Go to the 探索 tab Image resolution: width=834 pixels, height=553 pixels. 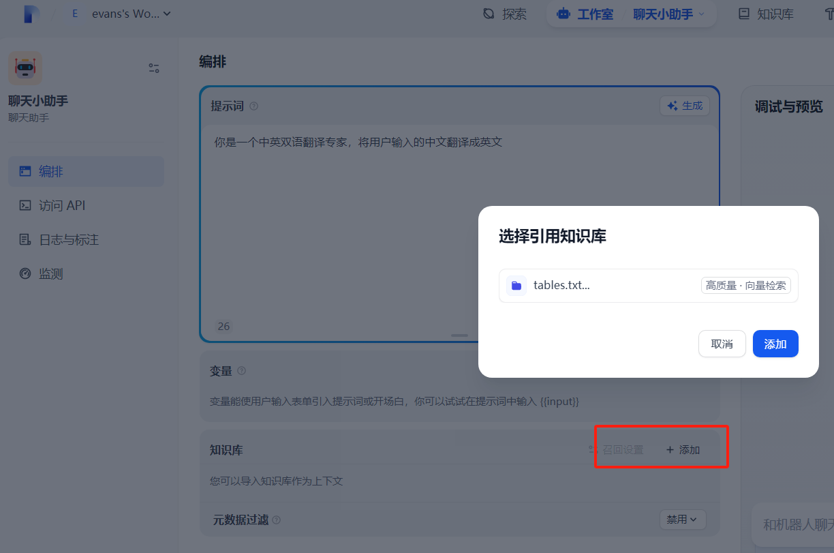click(x=504, y=14)
